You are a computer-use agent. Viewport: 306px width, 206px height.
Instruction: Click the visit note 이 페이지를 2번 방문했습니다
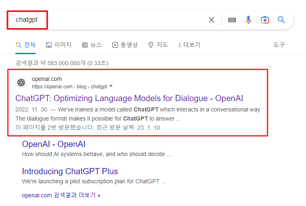pyautogui.click(x=55, y=128)
